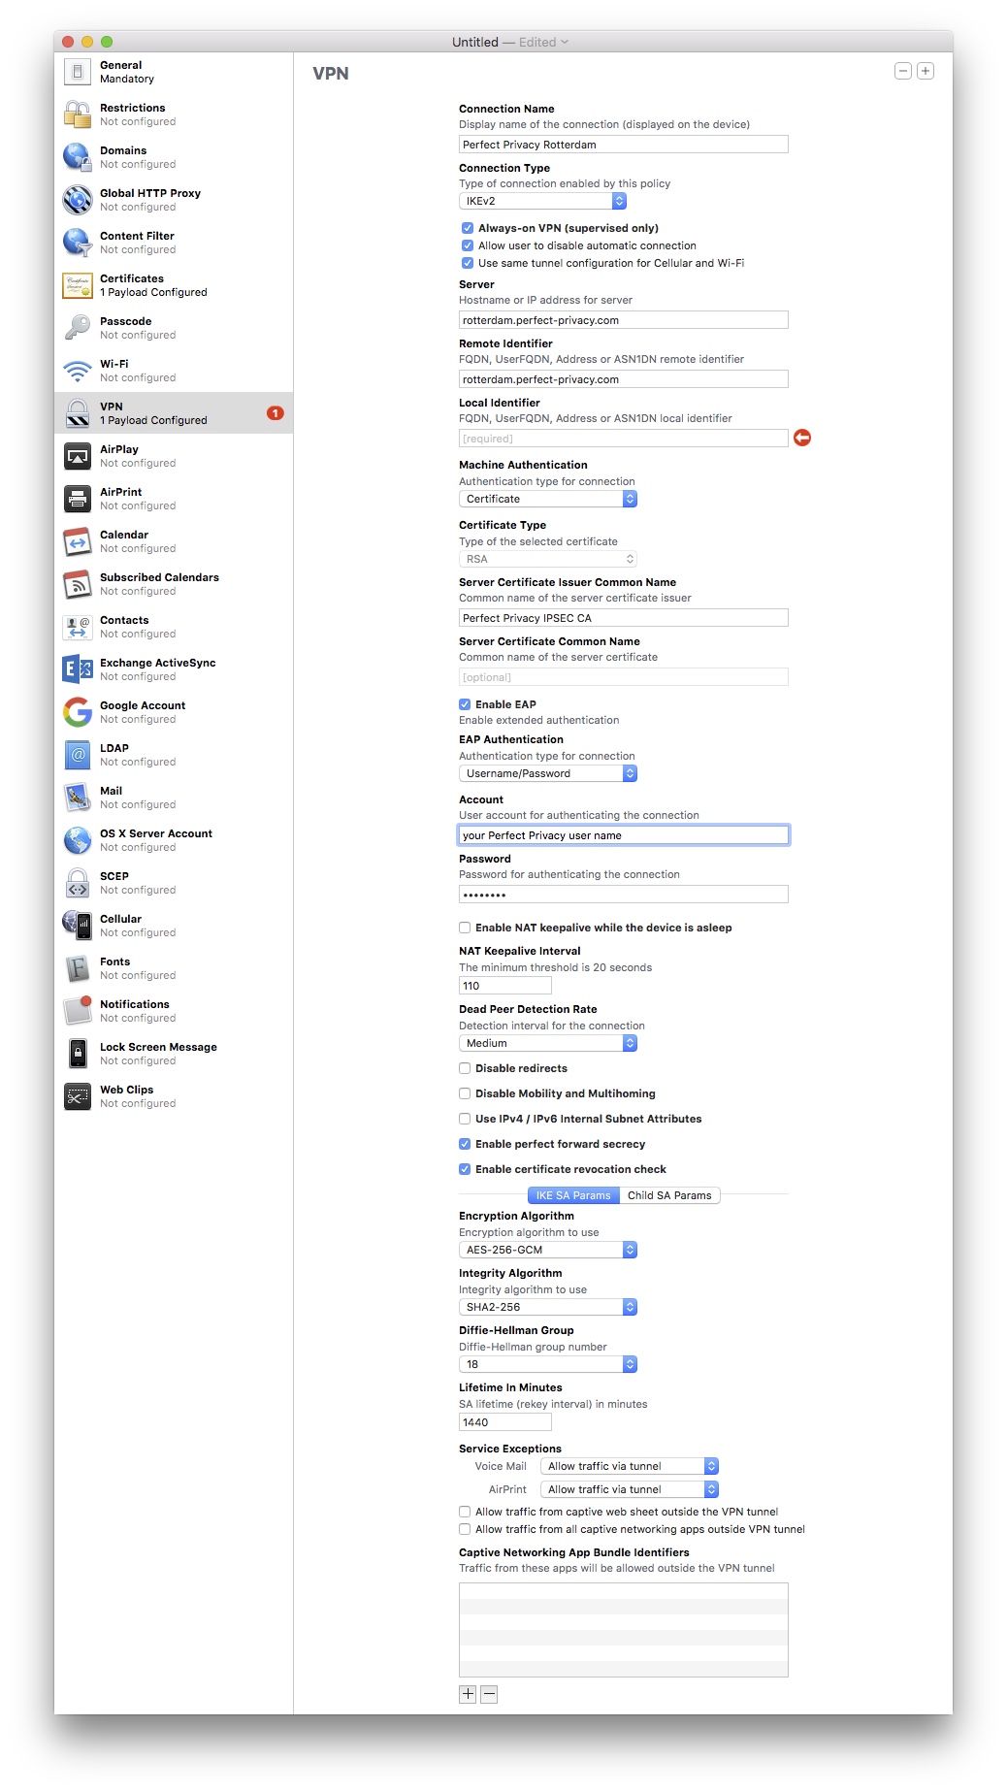Open the General payload icon in sidebar

78,72
